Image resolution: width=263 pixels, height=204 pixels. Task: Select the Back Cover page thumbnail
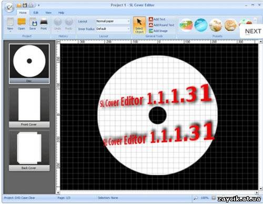pos(29,151)
